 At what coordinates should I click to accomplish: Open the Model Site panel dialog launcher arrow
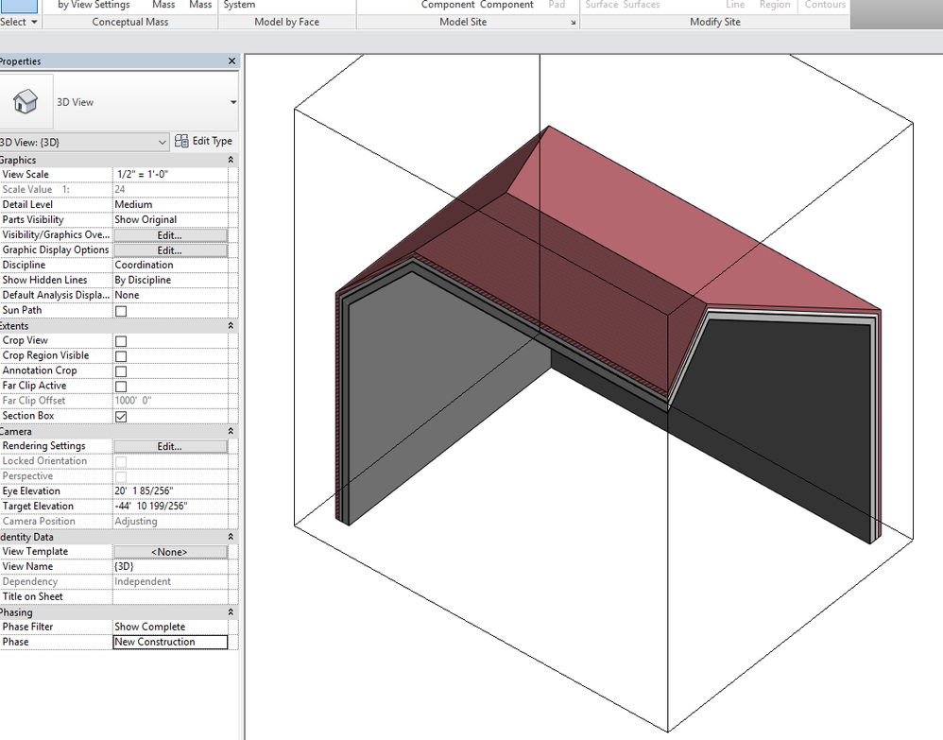click(x=573, y=21)
